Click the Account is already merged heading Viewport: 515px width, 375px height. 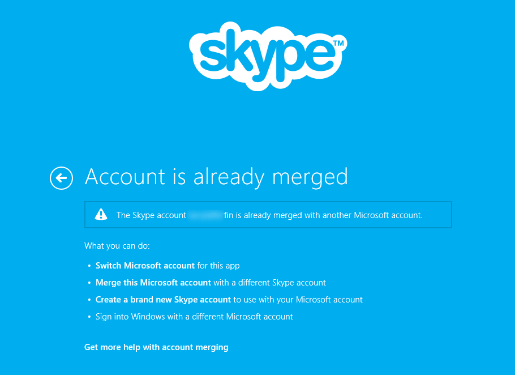[216, 177]
